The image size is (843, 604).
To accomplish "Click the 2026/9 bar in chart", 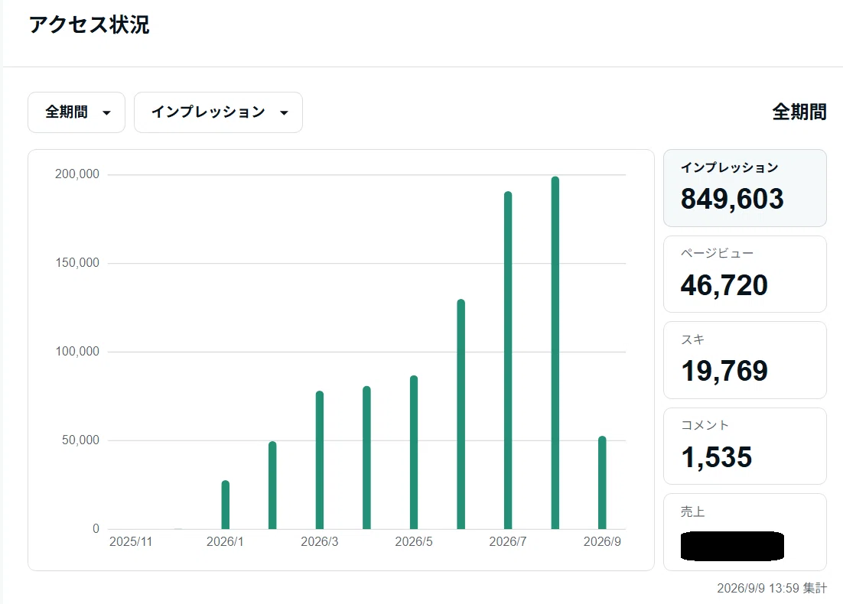I will coord(602,482).
